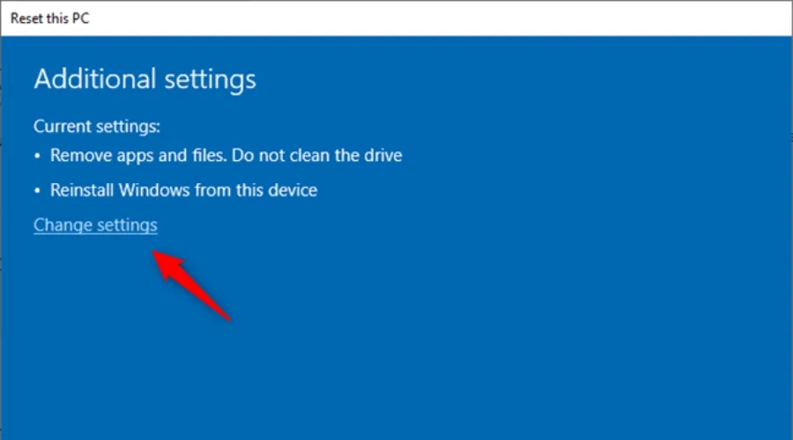The image size is (793, 440).
Task: Select the "Reinstall Windows from this device" line
Action: coord(183,189)
